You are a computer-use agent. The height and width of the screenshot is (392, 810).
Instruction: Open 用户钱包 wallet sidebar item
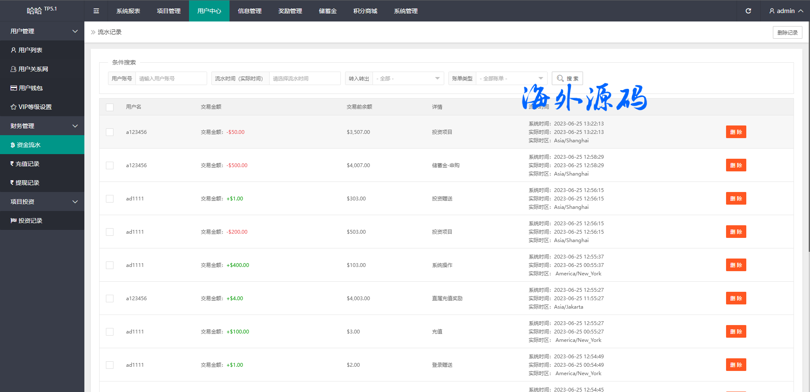(x=30, y=88)
